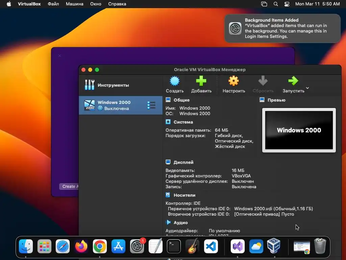
Task: Open the Apple menu
Action: pyautogui.click(x=9, y=4)
